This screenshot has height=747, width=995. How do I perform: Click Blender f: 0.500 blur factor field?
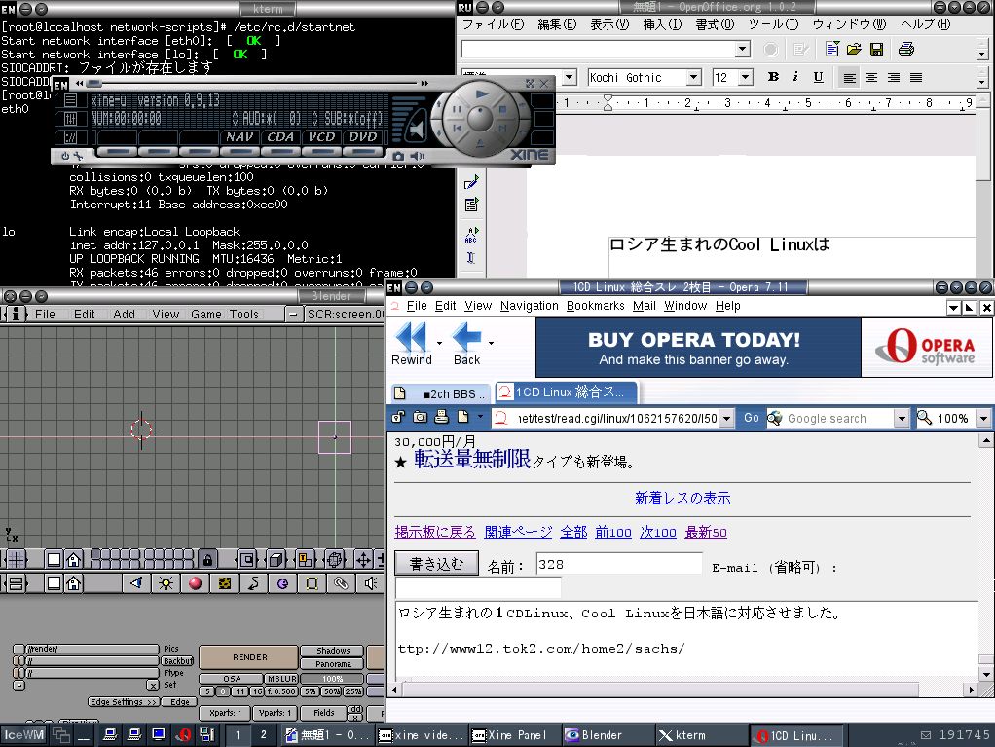pos(281,691)
